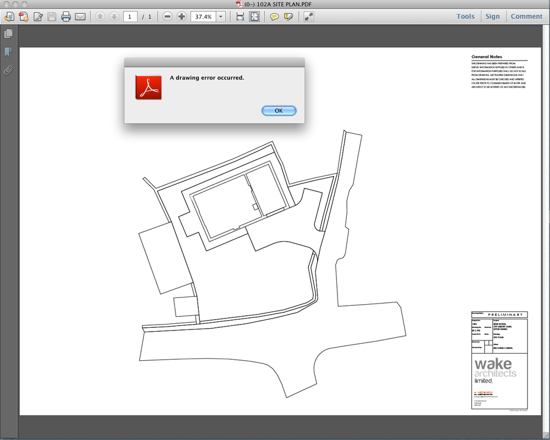Click the zoom in plus button

[x=182, y=16]
